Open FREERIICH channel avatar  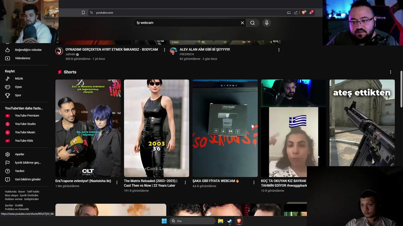pyautogui.click(x=173, y=51)
